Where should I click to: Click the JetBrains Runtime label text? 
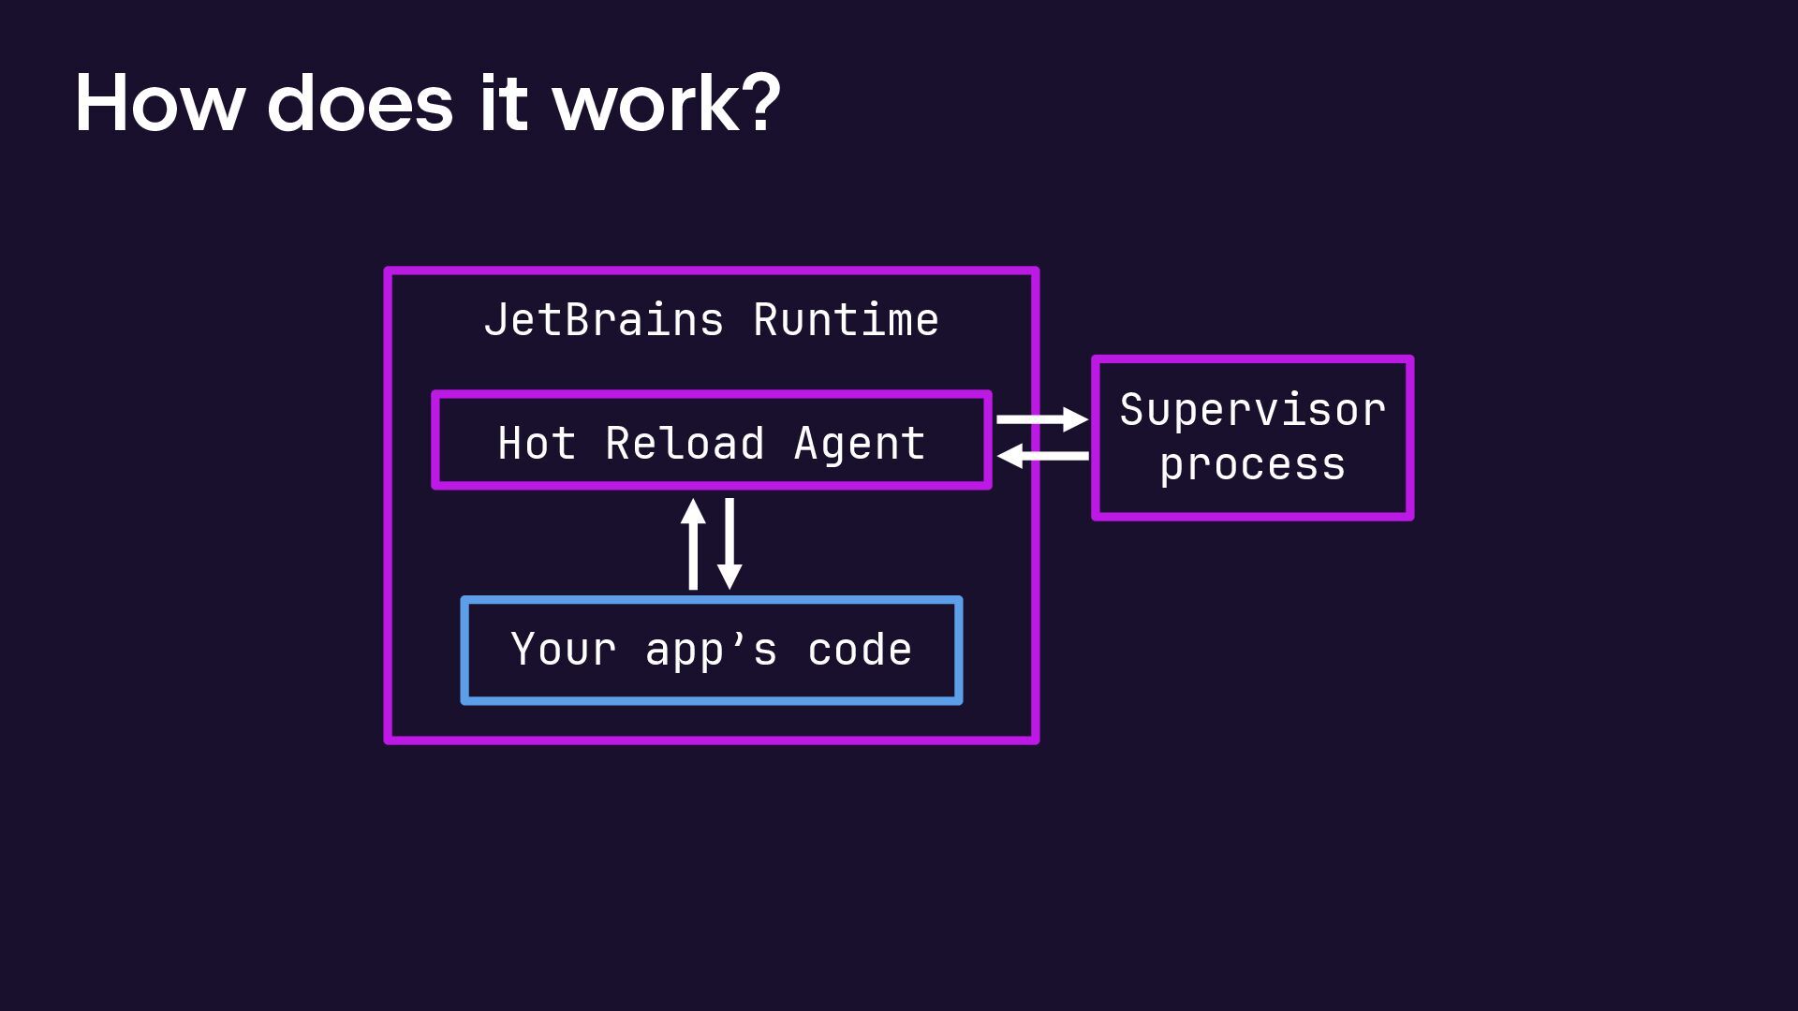pyautogui.click(x=712, y=320)
